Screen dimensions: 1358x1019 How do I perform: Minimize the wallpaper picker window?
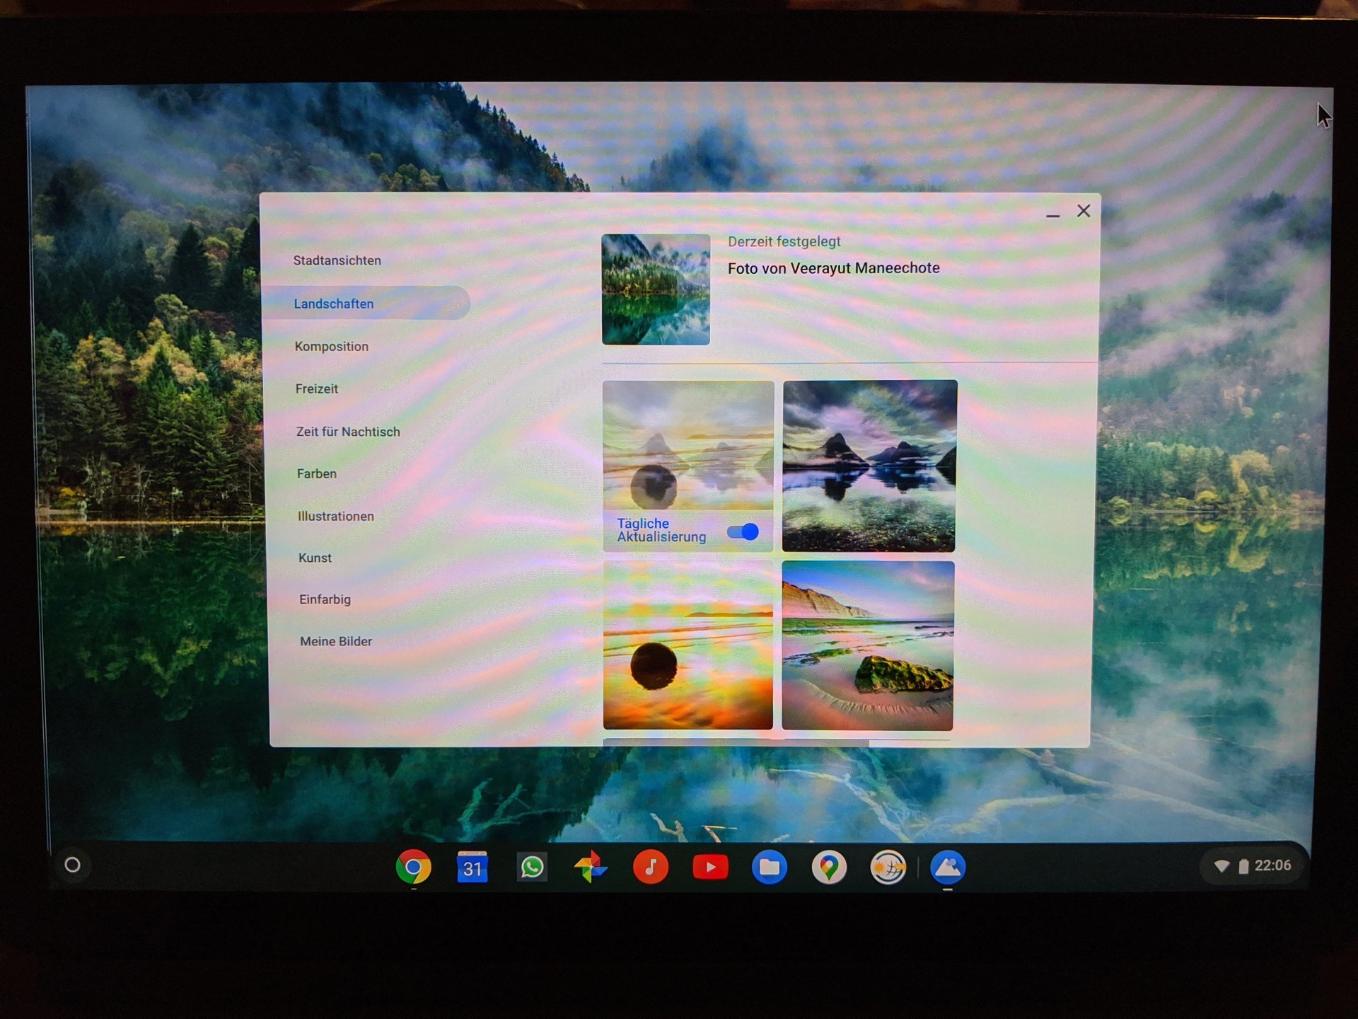click(x=1052, y=215)
